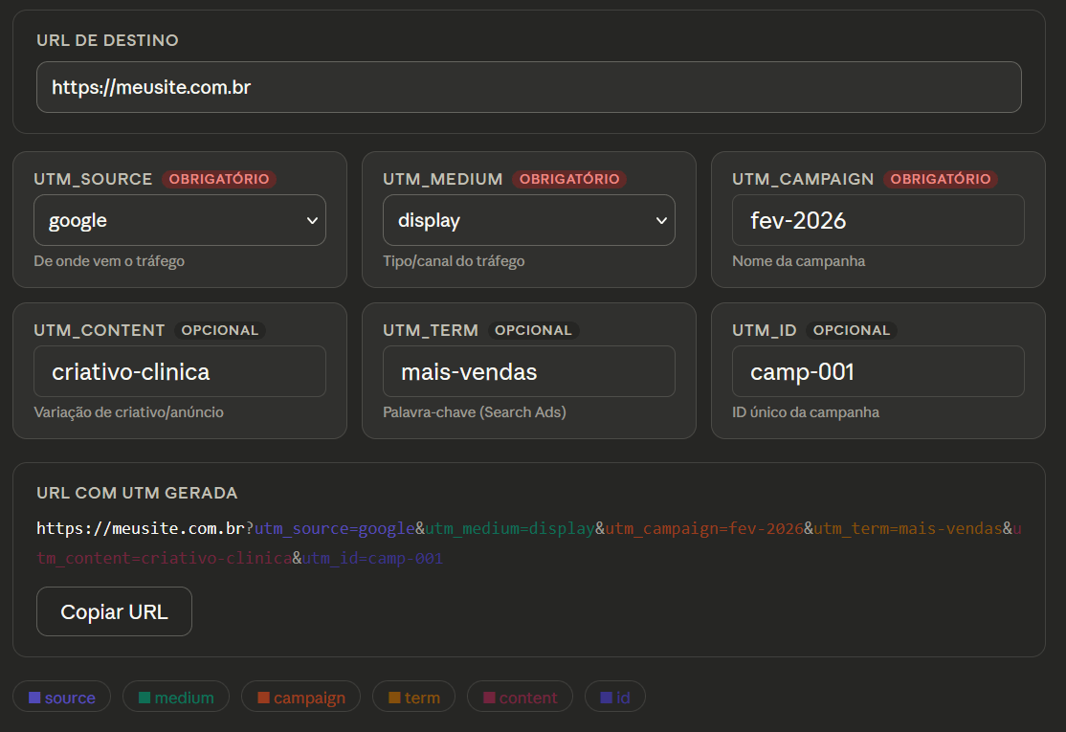Screen dimensions: 1066x732
Task: Click the generated utm_id=camp-001 URL segment
Action: coord(372,559)
